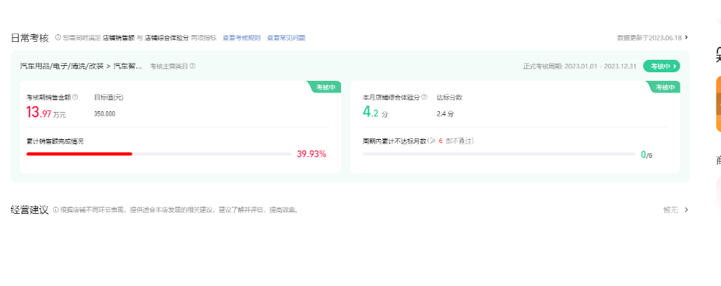Screen dimensions: 721x286
Task: Click the 考核主营类目 label
Action: [x=169, y=66]
